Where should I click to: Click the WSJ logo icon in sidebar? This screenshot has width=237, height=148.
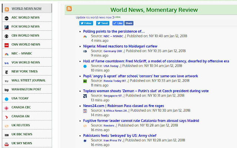pyautogui.click(x=7, y=81)
